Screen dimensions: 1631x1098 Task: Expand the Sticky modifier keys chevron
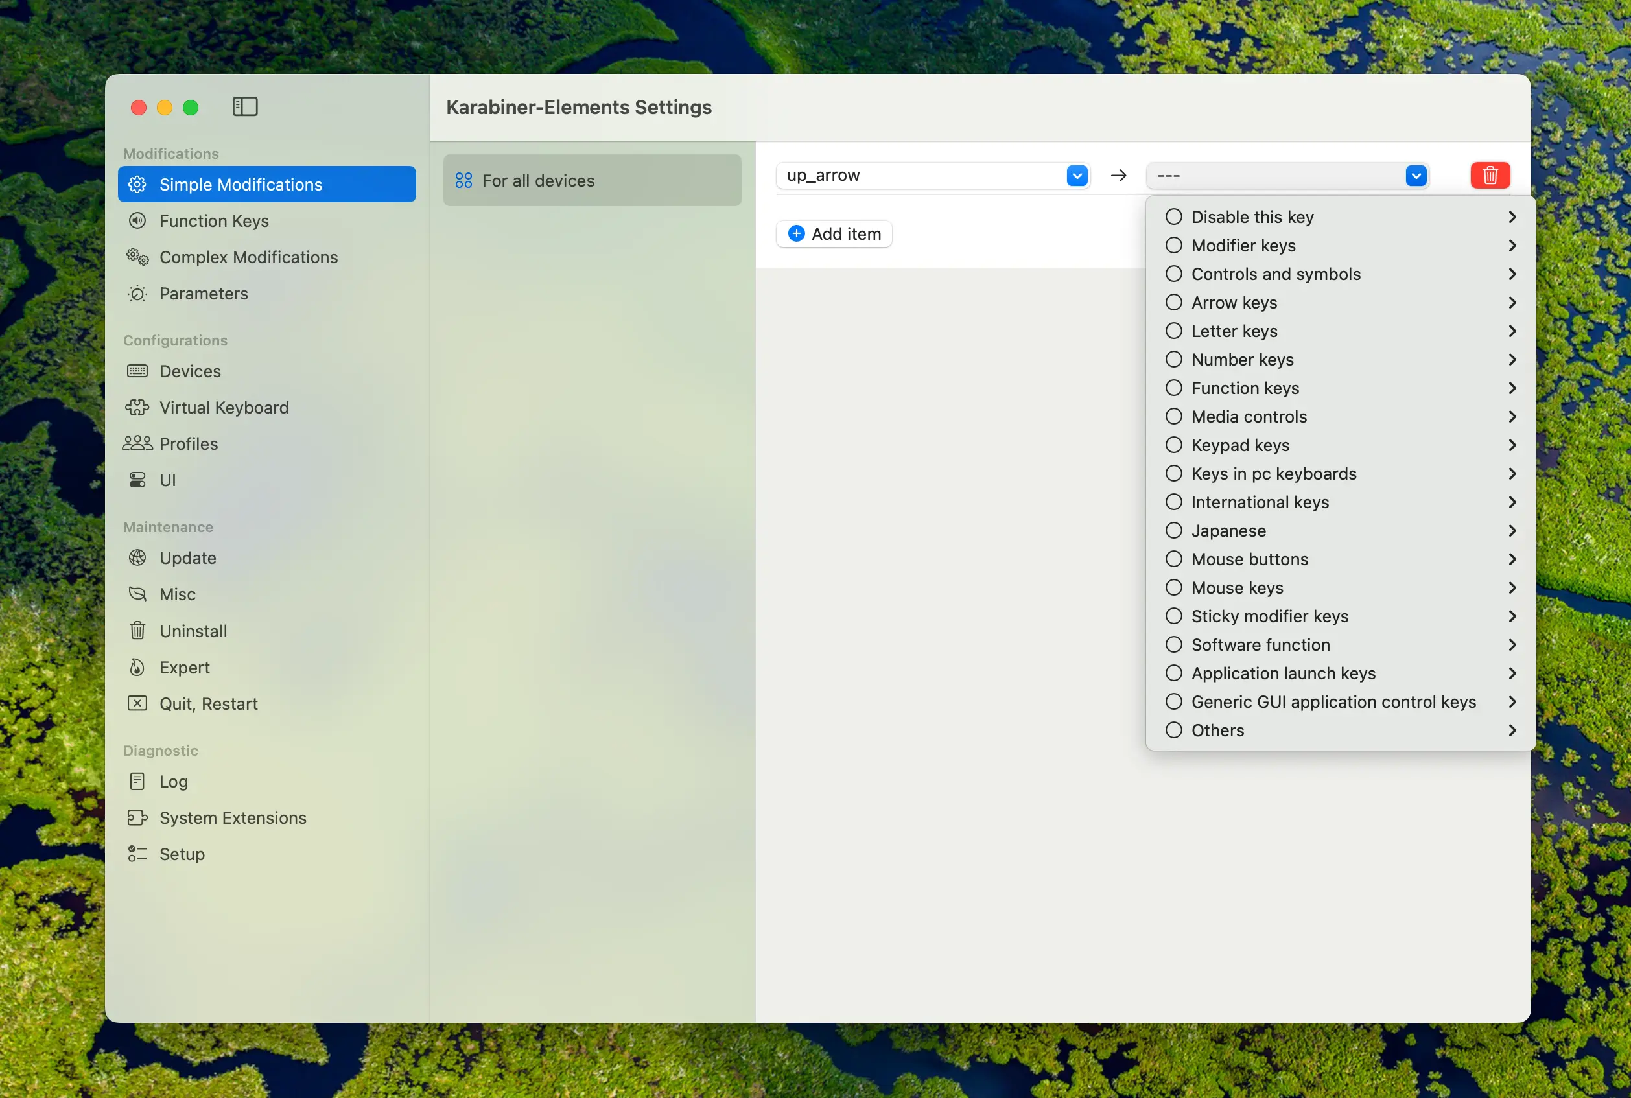pyautogui.click(x=1512, y=616)
